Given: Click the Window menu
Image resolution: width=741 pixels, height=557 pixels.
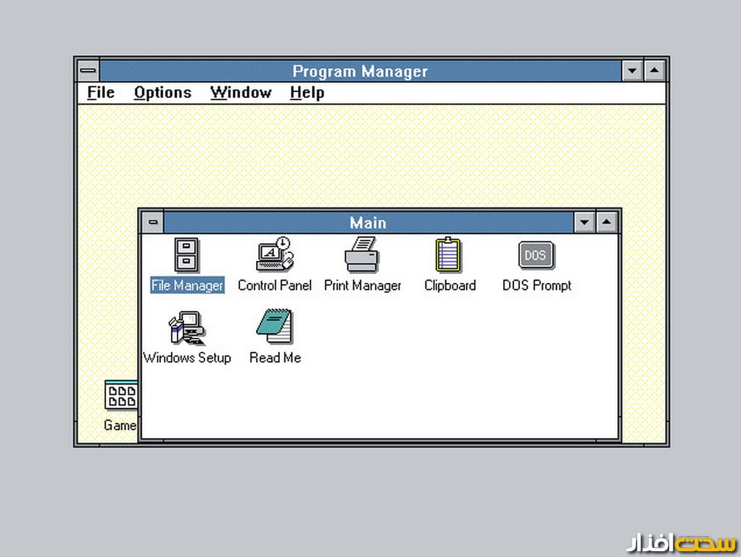Looking at the screenshot, I should 241,93.
